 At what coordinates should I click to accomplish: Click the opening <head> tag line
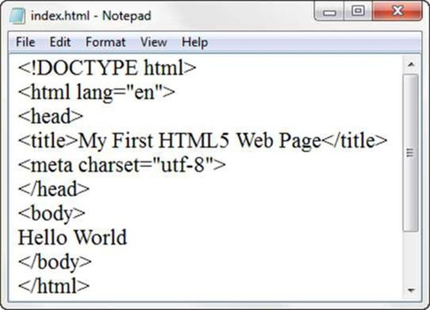pos(50,116)
